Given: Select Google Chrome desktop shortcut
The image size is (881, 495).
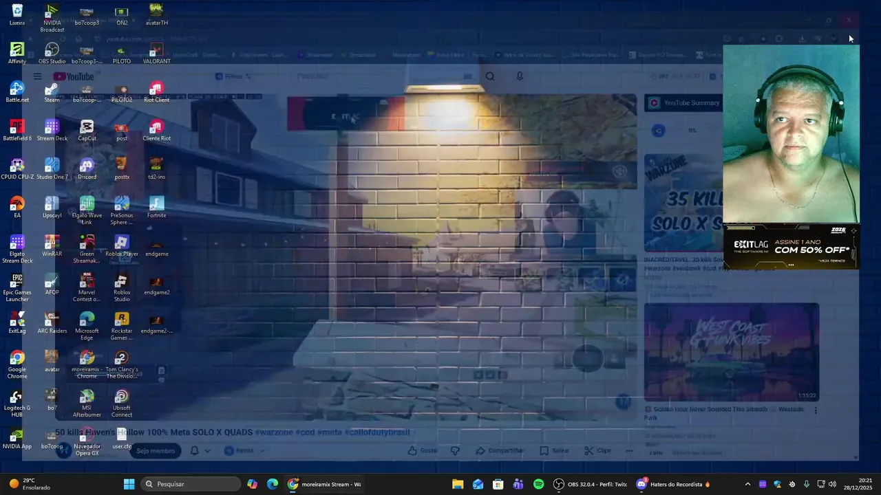Looking at the screenshot, I should click(17, 364).
